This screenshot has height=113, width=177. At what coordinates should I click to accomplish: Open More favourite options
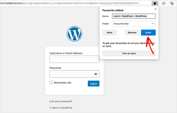pyautogui.click(x=110, y=33)
